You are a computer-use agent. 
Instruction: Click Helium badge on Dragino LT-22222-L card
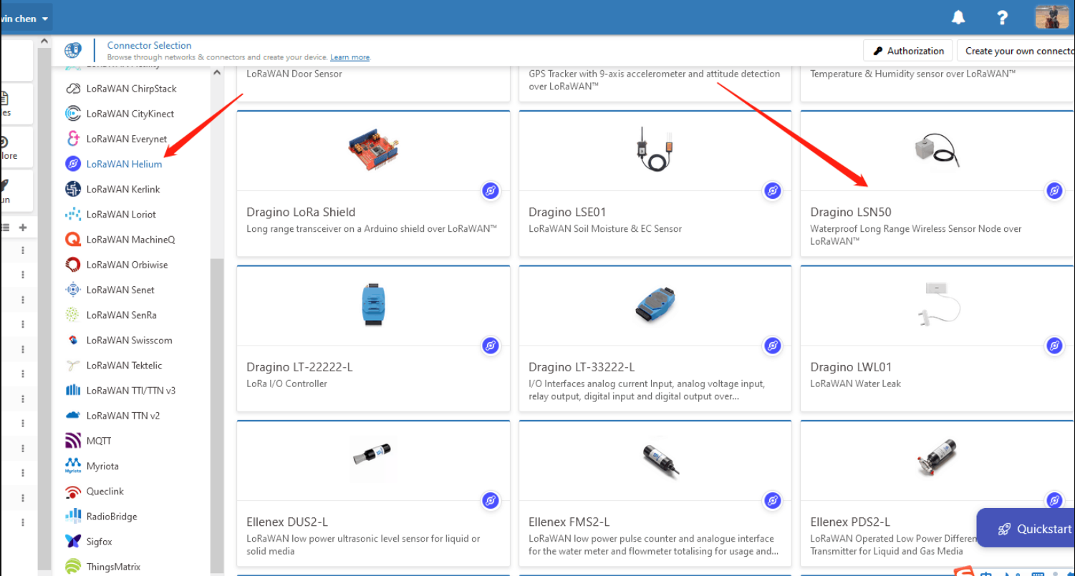coord(491,346)
